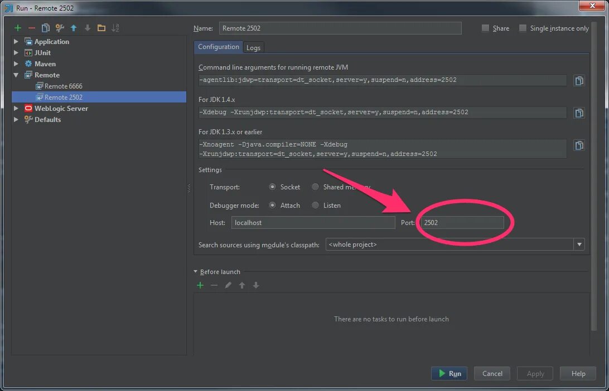Select Remote 2502 configuration
The width and height of the screenshot is (609, 391).
pyautogui.click(x=99, y=97)
